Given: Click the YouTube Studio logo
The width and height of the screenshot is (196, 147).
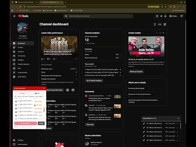Looking at the screenshot, I should 23,16.
